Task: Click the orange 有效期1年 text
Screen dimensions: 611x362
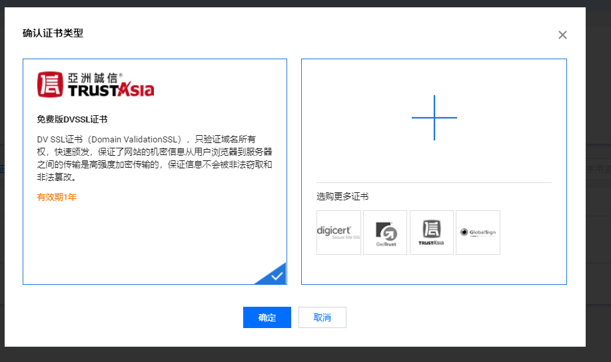Action: click(x=57, y=197)
